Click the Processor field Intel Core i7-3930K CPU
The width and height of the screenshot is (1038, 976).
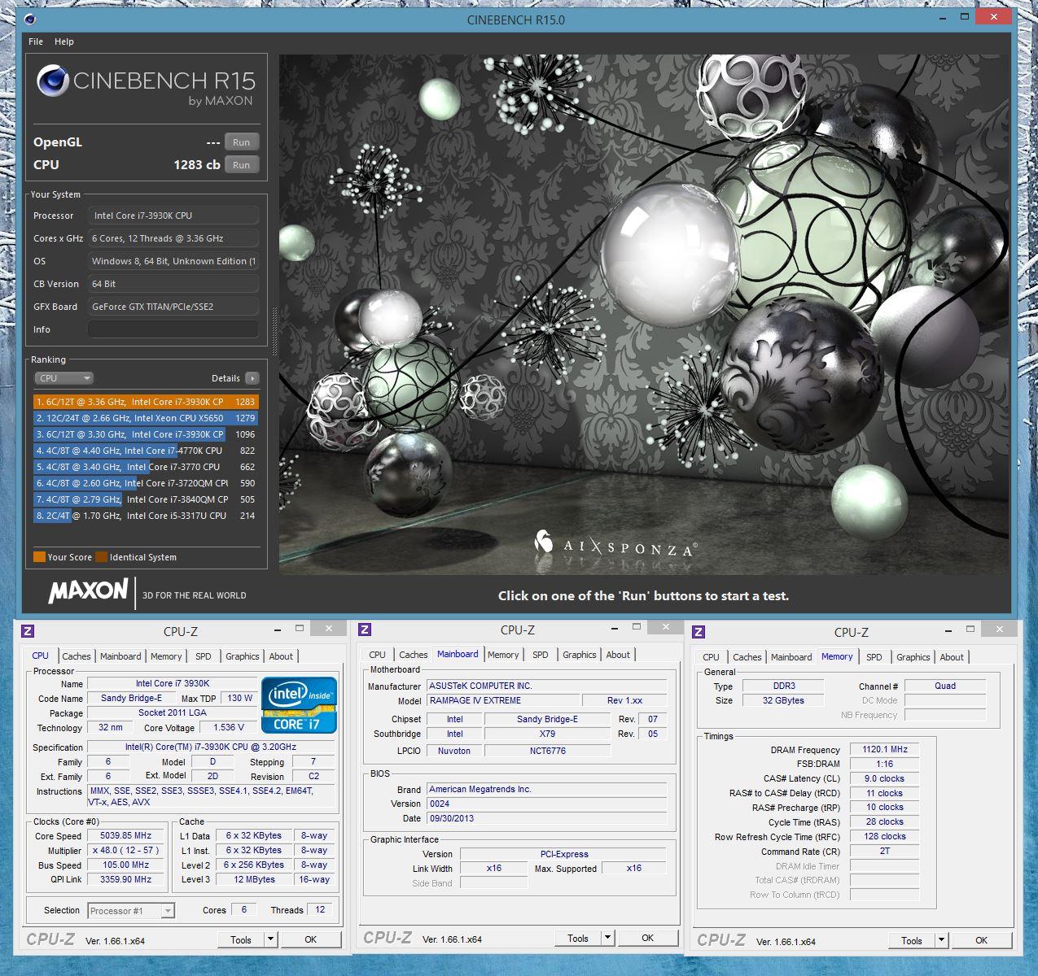(173, 216)
